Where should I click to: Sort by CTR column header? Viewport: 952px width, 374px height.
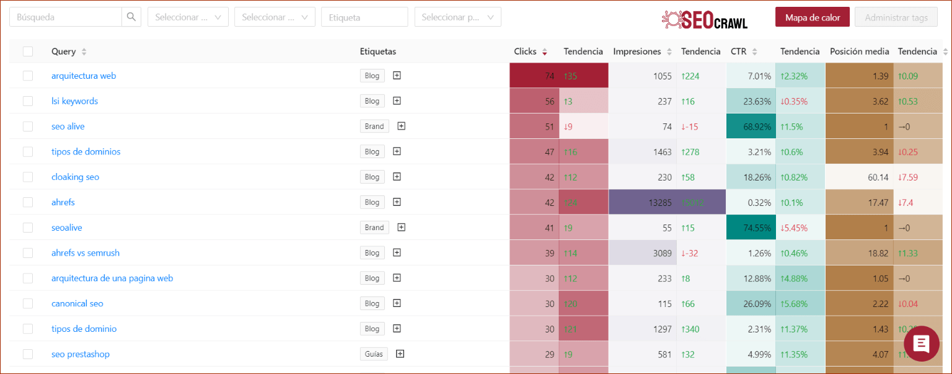click(x=739, y=51)
